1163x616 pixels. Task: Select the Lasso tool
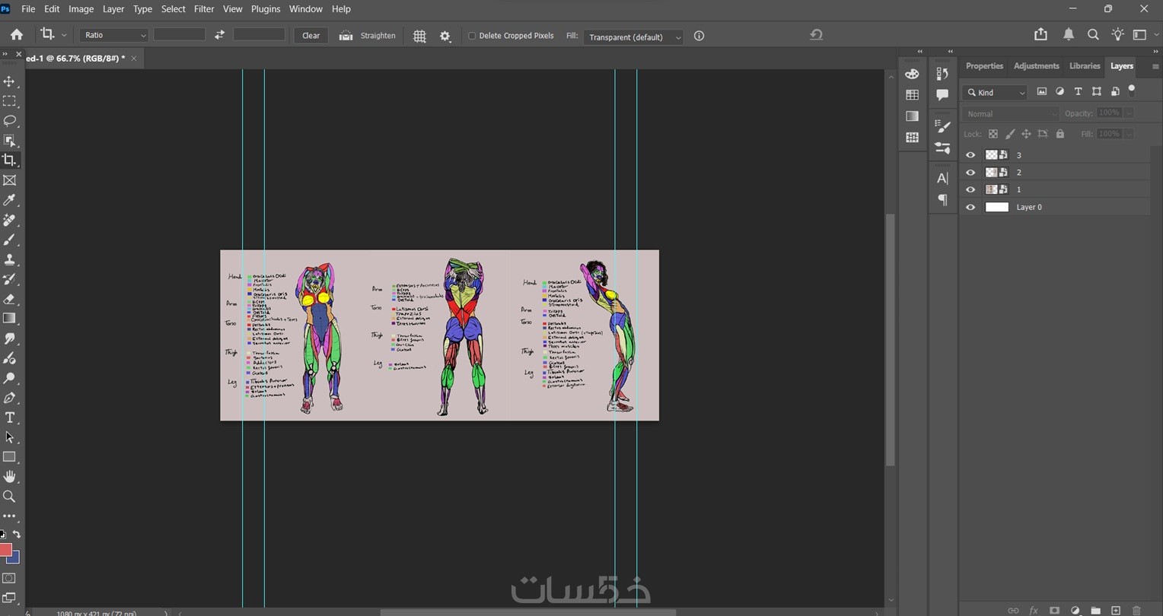coord(10,121)
